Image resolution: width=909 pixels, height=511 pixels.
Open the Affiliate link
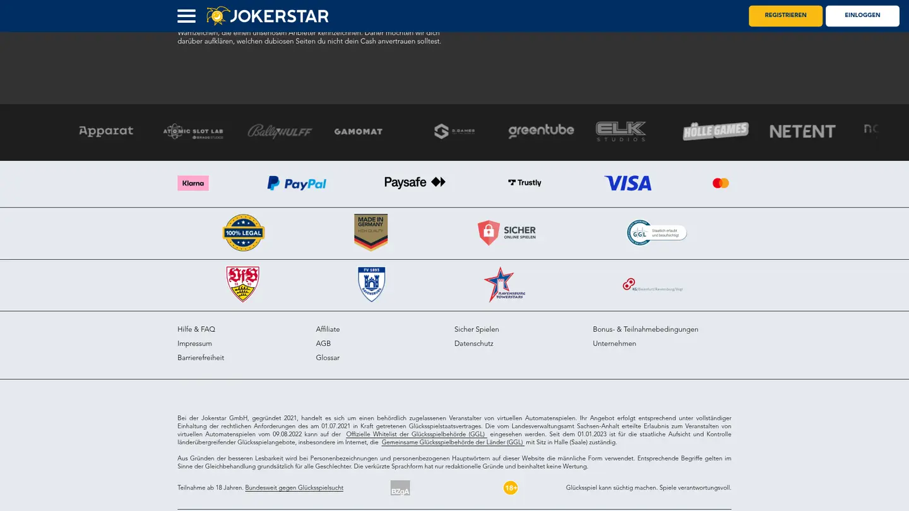(x=328, y=329)
